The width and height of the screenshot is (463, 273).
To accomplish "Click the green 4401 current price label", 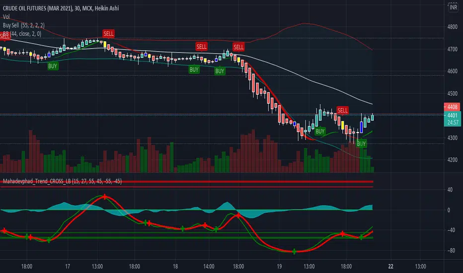I will coord(453,115).
